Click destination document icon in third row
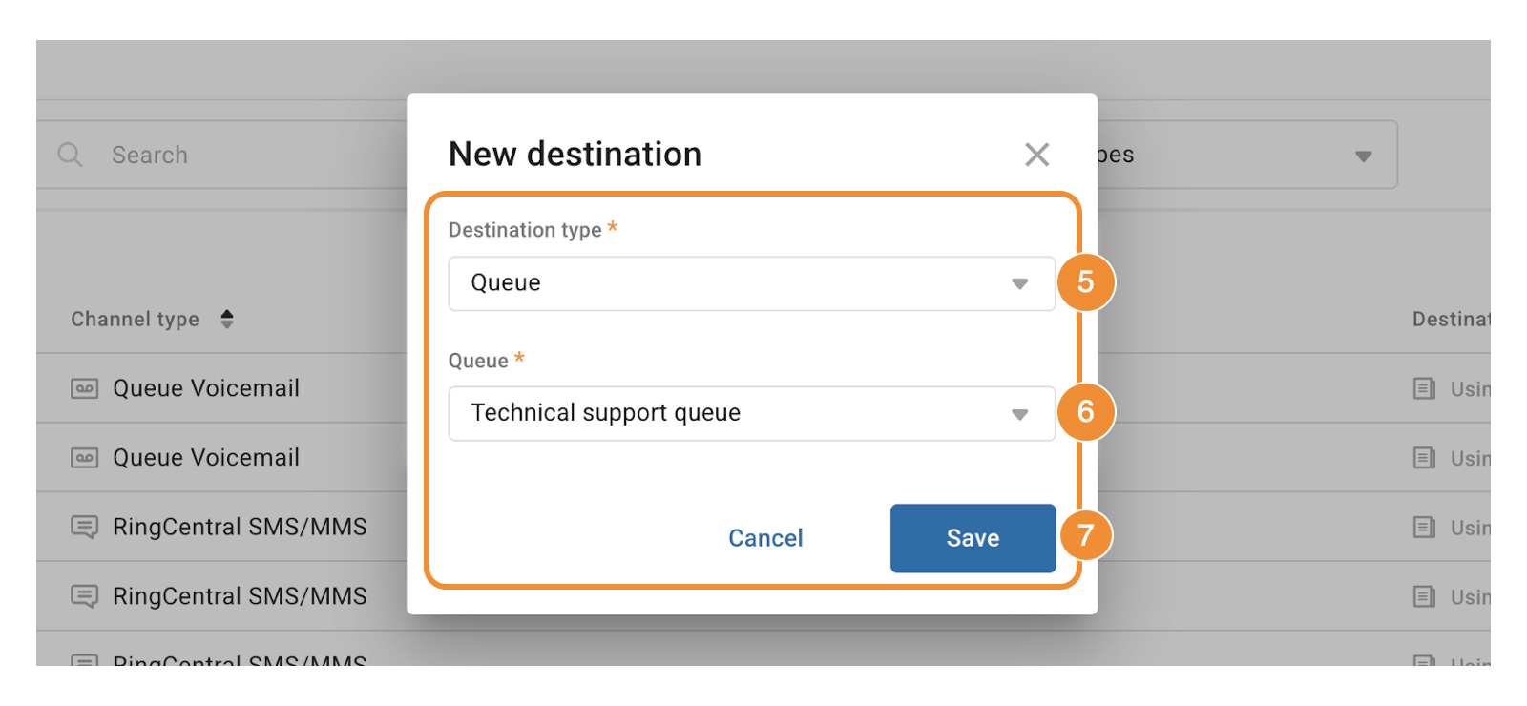 pyautogui.click(x=1424, y=527)
